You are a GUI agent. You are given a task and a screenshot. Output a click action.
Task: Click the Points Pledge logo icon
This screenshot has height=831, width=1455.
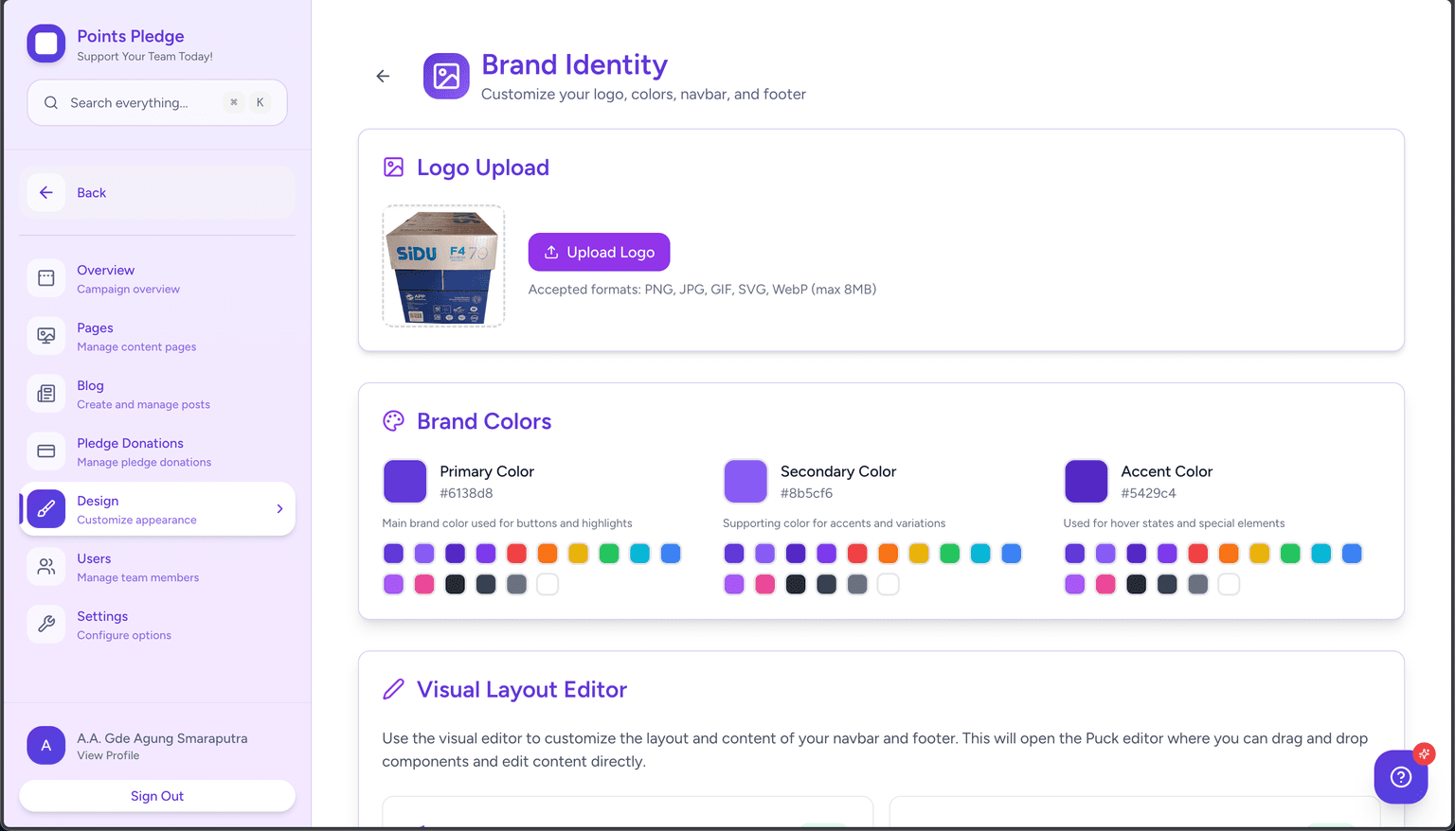[x=46, y=44]
